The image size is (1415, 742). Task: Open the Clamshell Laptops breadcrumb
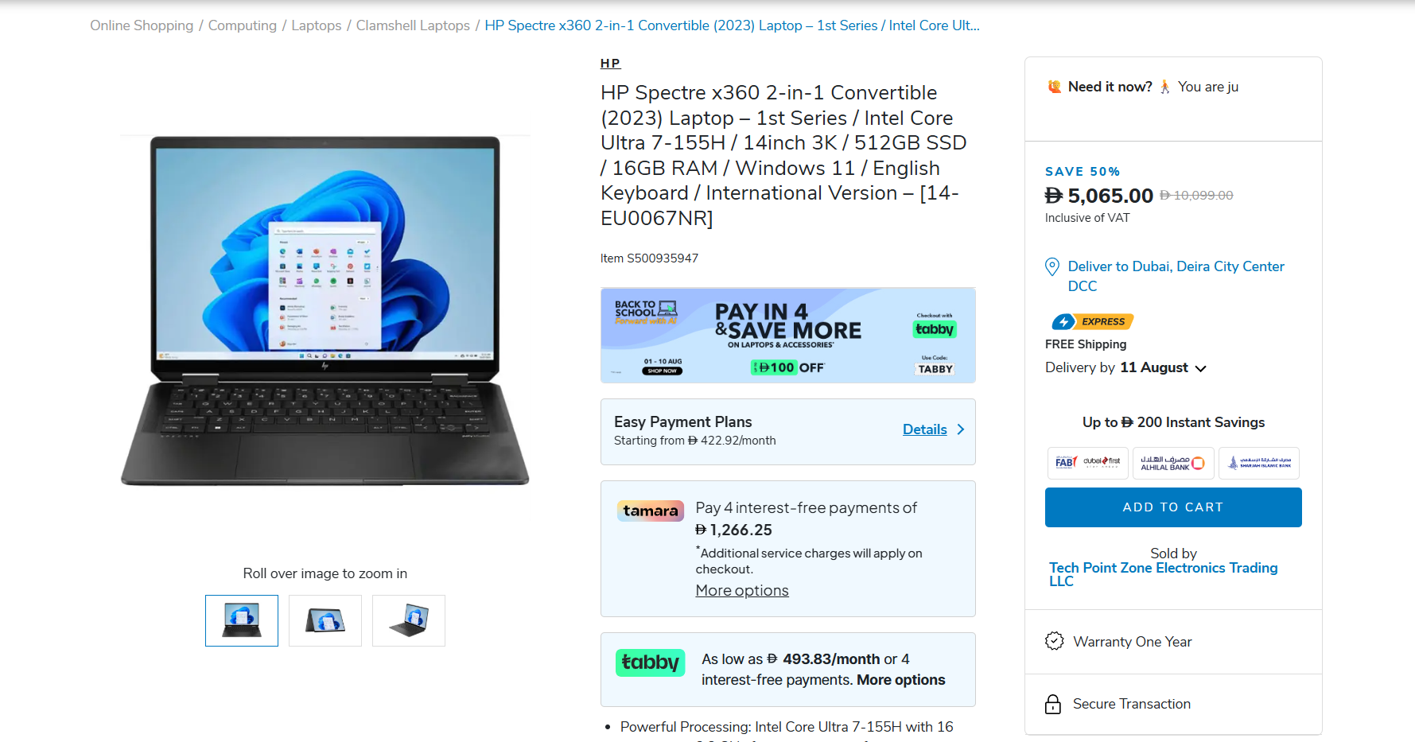coord(413,25)
